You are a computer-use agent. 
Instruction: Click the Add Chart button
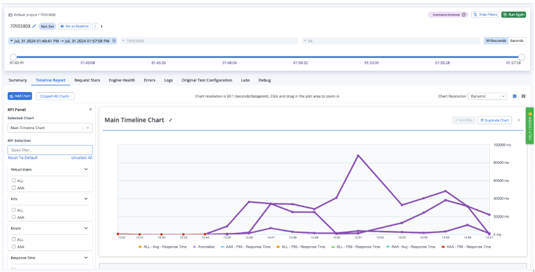point(20,96)
